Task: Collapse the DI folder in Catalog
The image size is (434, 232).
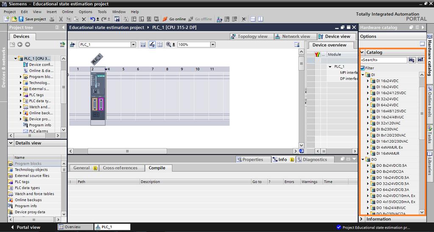Action: pyautogui.click(x=363, y=75)
